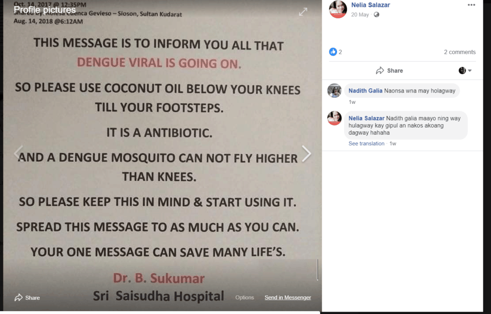Open Nelia Salazar's profile picture in the header
Viewport: 491px width, 314px height.
[x=338, y=9]
